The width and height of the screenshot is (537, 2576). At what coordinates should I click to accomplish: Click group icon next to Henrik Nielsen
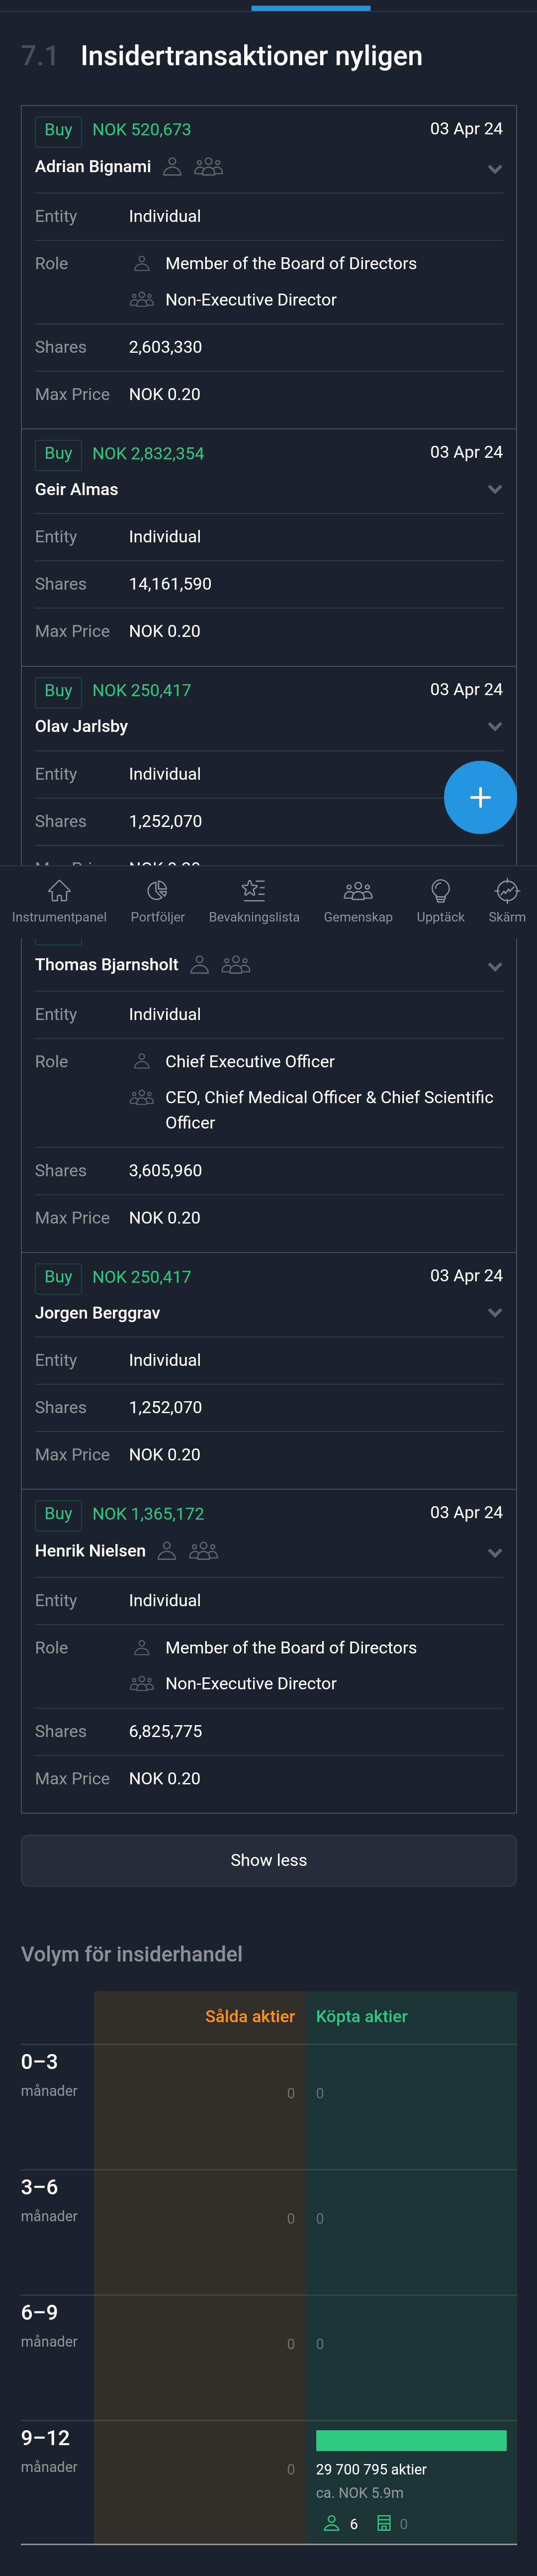pos(204,1551)
